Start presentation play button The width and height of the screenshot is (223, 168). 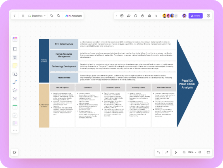[122, 16]
